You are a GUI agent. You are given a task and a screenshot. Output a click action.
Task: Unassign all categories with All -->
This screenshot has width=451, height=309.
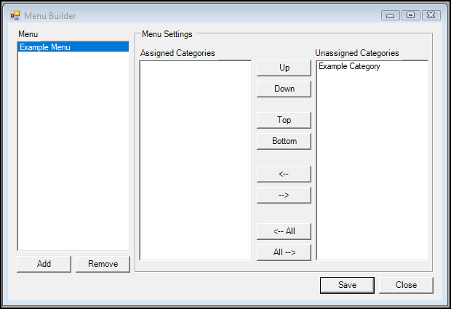pyautogui.click(x=284, y=252)
